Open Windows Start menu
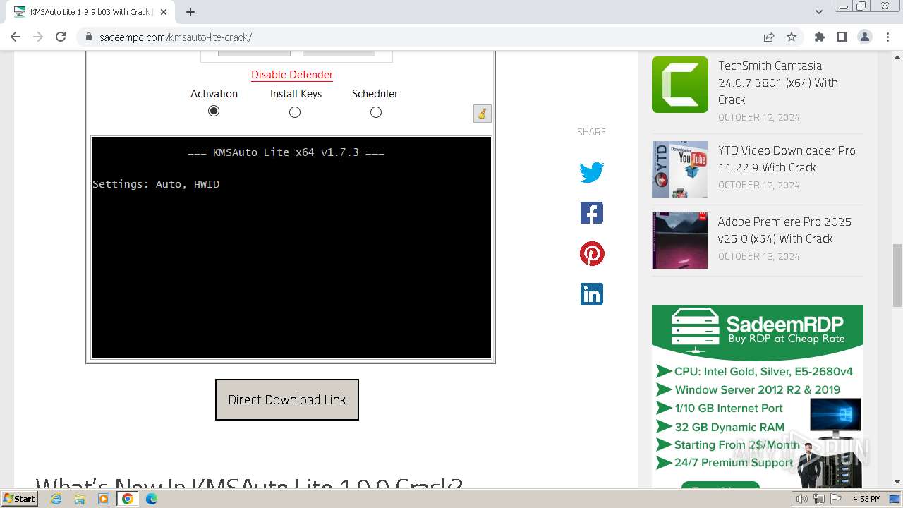903x508 pixels. (19, 498)
